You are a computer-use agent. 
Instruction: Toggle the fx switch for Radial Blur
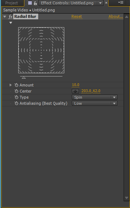click(x=10, y=16)
